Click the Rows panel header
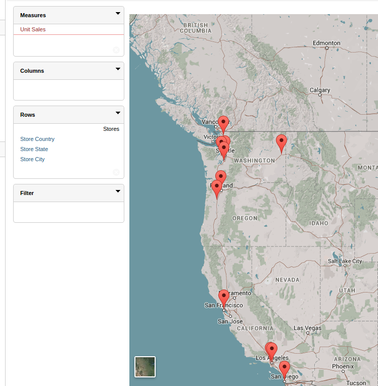 pos(69,115)
